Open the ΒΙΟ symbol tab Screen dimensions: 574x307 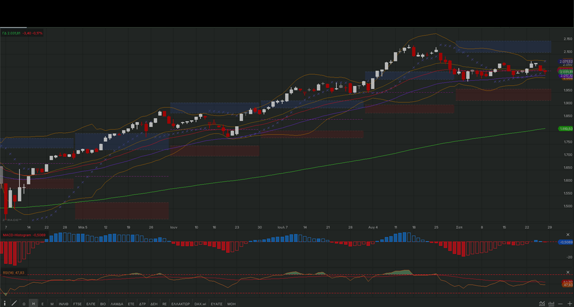(103, 304)
